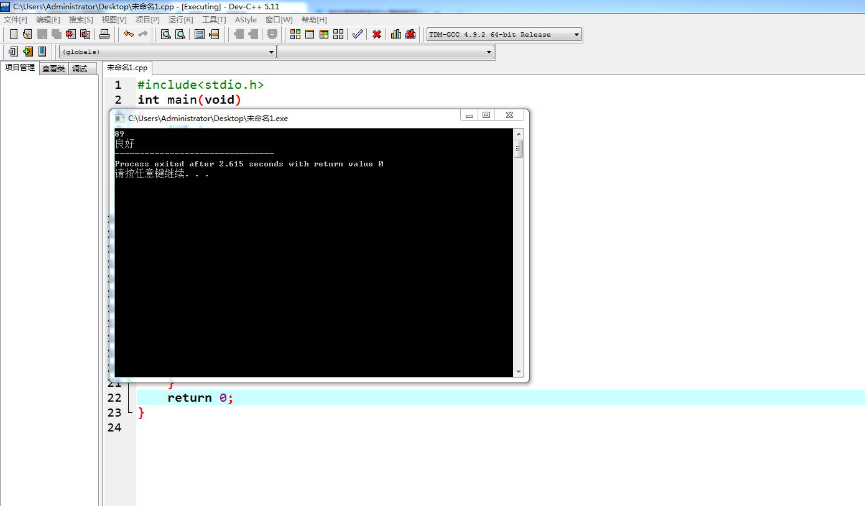865x506 pixels.
Task: Open the 窗口[W] menu
Action: pos(279,20)
